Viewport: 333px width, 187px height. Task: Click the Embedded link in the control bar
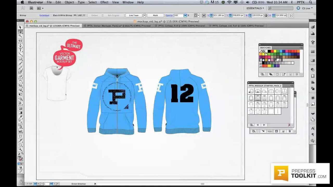(x=44, y=15)
